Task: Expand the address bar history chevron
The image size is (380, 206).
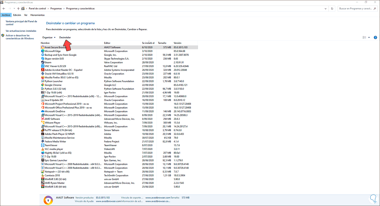Action: [326, 8]
